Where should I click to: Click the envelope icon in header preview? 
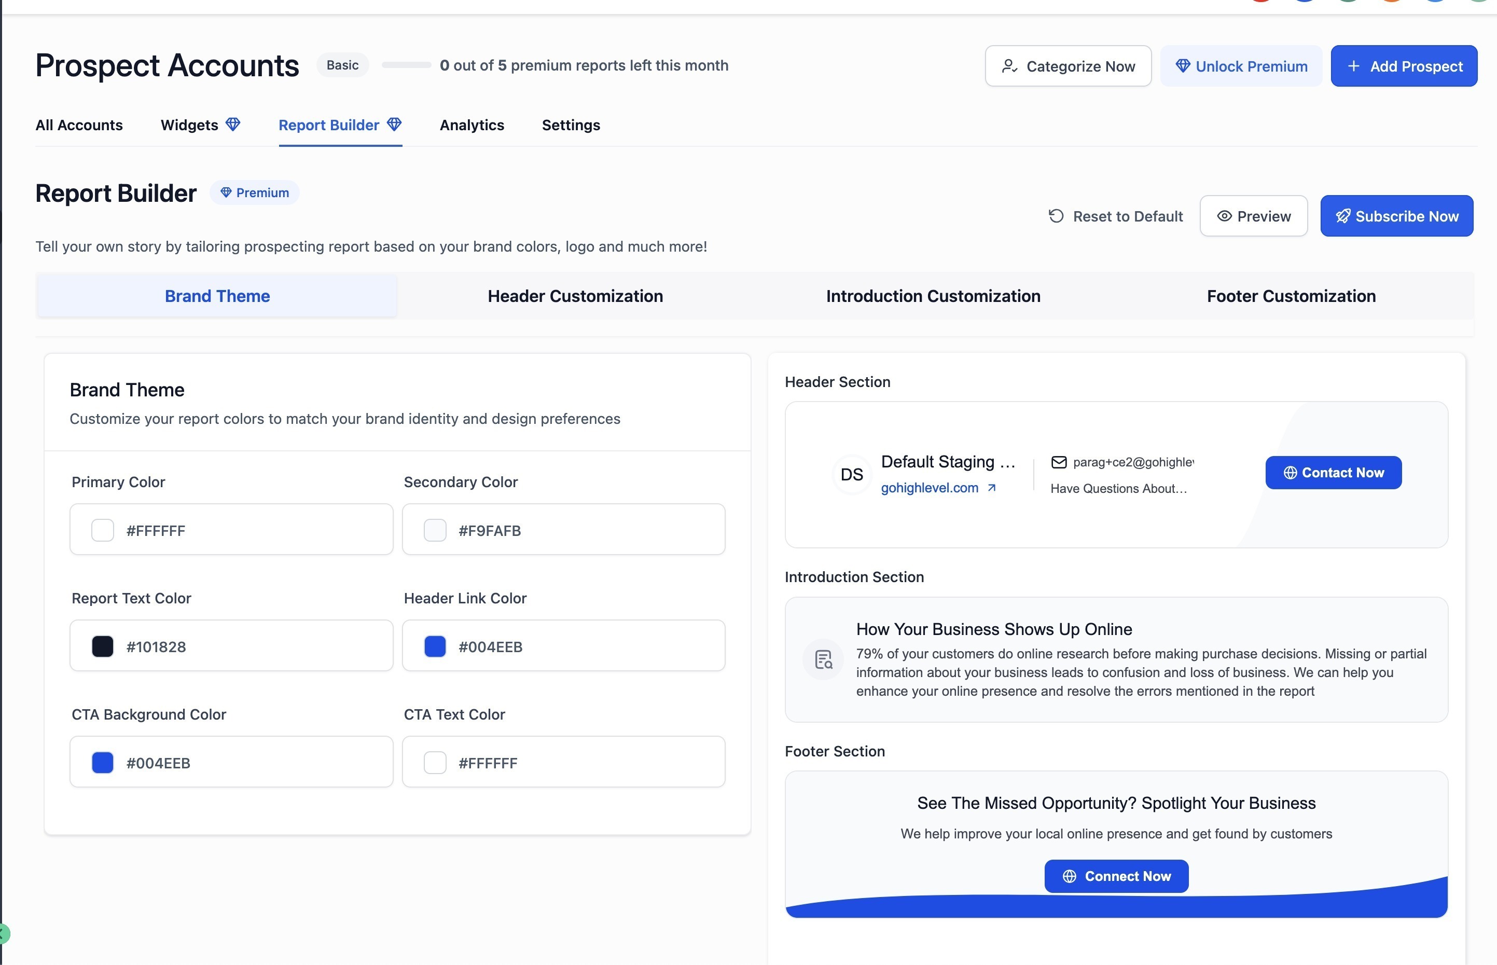1059,462
